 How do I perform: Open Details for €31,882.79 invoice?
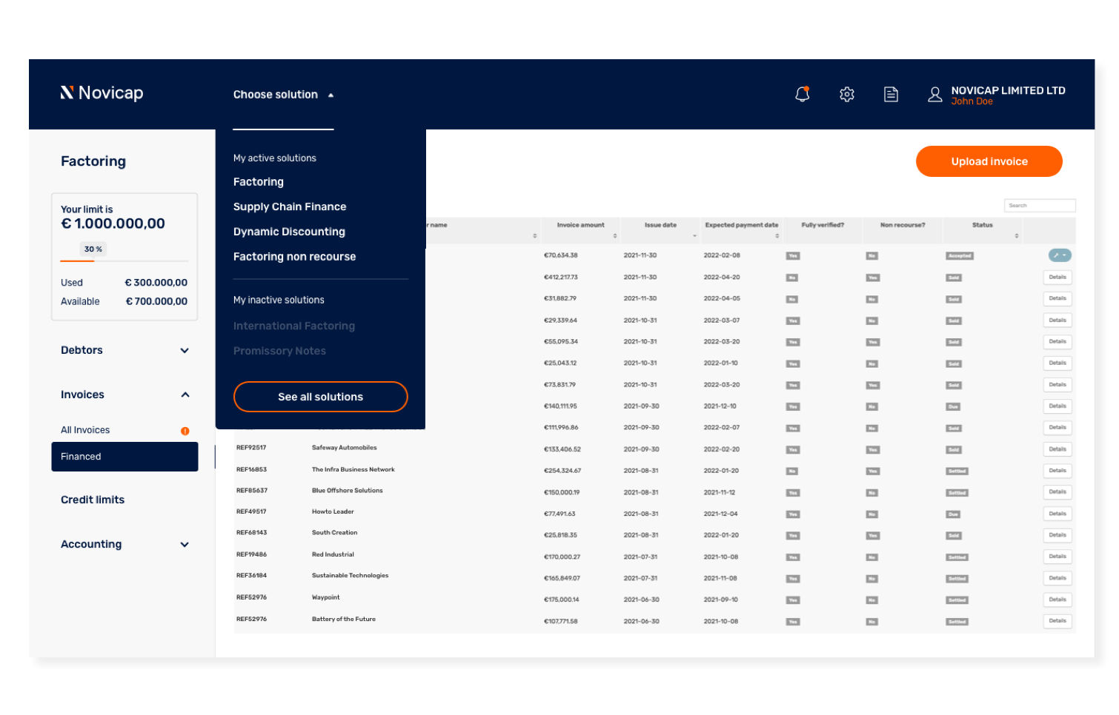coord(1057,299)
